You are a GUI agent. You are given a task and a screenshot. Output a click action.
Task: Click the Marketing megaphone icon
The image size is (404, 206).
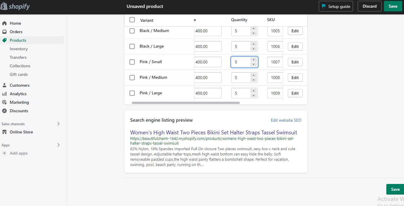click(4, 102)
